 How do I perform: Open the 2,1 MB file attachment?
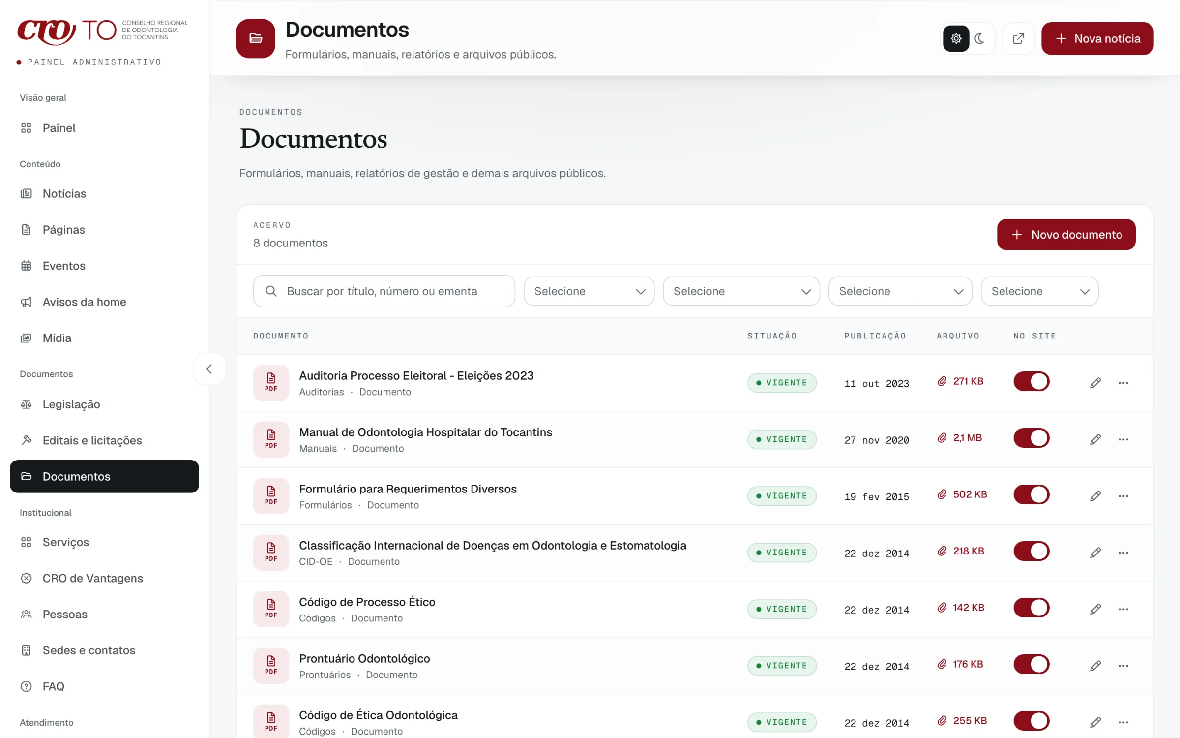pyautogui.click(x=959, y=438)
